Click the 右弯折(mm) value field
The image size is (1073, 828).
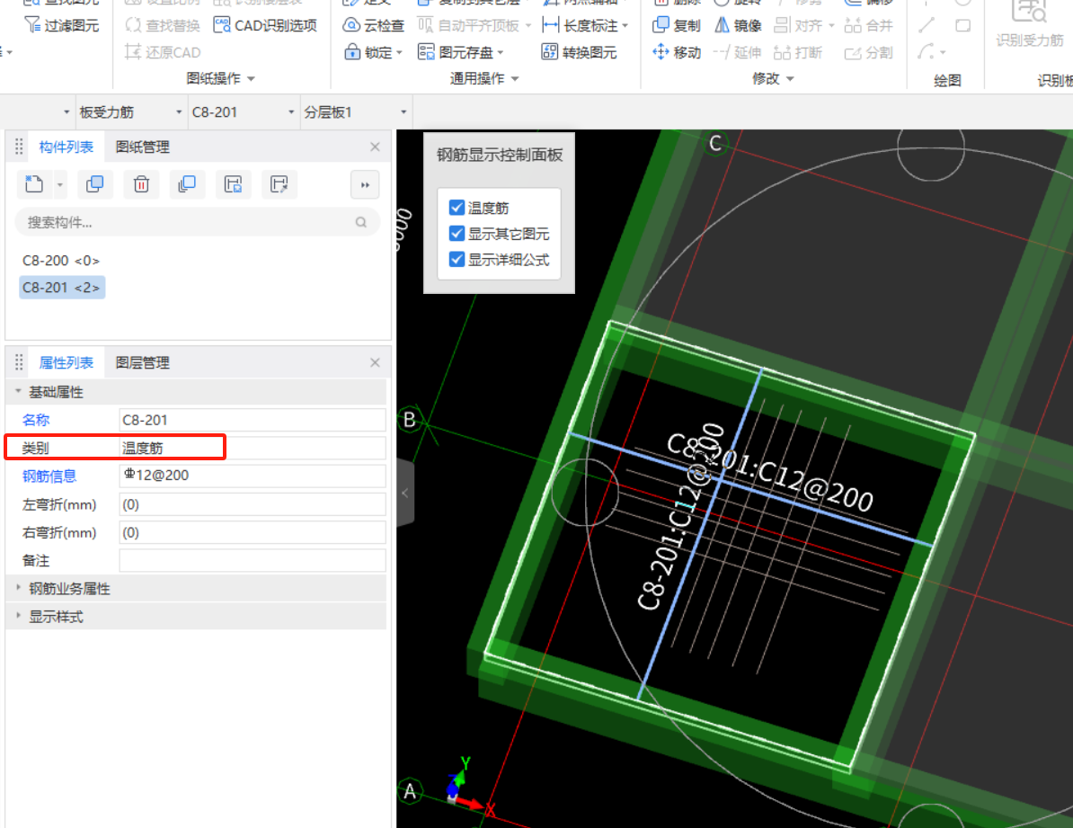[253, 533]
